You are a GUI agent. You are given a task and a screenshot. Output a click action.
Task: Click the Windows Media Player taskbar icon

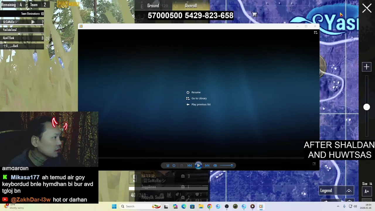pyautogui.click(x=261, y=206)
